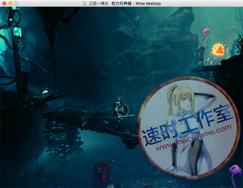Click the glowing orange triangle collectible
The width and height of the screenshot is (243, 188).
(x=218, y=50)
